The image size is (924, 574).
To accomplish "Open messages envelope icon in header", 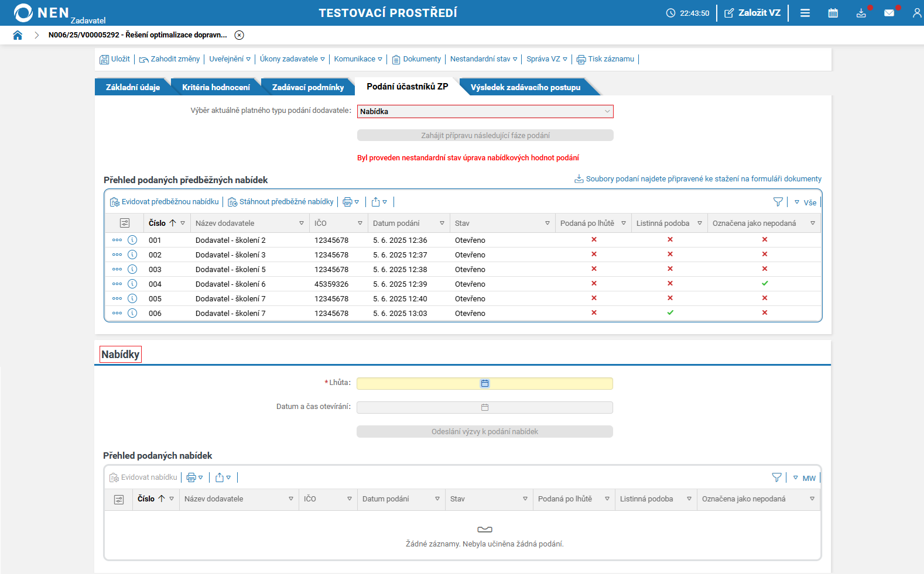I will coord(889,13).
